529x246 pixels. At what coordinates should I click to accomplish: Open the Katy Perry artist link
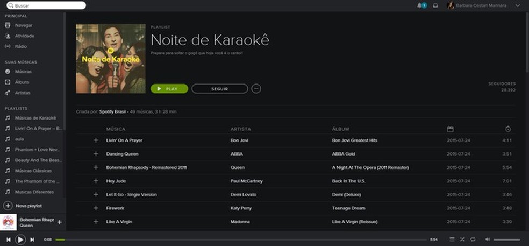[x=241, y=208]
